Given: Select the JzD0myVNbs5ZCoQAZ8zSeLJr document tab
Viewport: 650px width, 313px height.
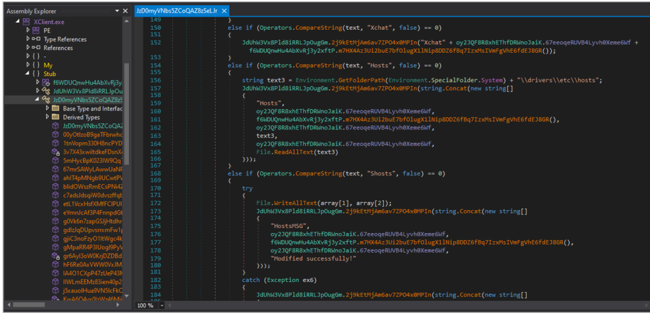Looking at the screenshot, I should (x=176, y=11).
